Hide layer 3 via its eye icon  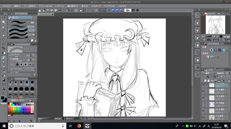(203, 111)
